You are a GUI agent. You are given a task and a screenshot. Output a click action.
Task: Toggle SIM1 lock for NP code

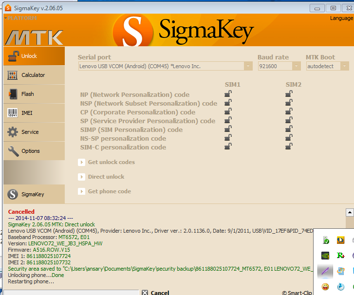tap(228, 93)
